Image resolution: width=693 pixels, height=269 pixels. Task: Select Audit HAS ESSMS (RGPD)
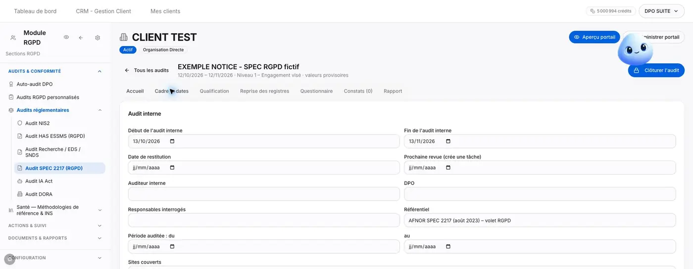tap(55, 136)
